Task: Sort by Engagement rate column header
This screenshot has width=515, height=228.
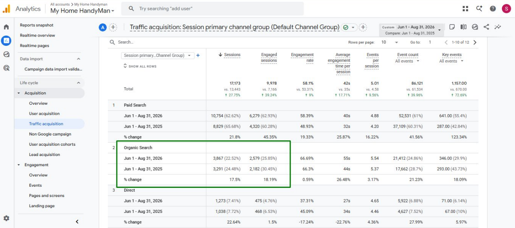Action: tap(302, 57)
